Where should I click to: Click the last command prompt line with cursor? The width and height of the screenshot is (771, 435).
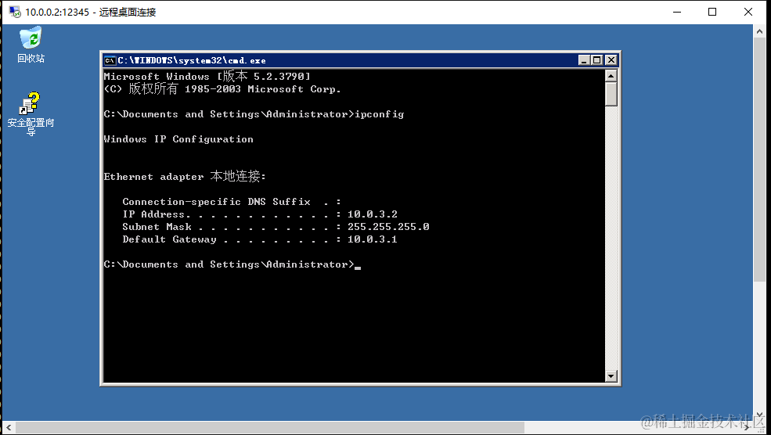(232, 264)
